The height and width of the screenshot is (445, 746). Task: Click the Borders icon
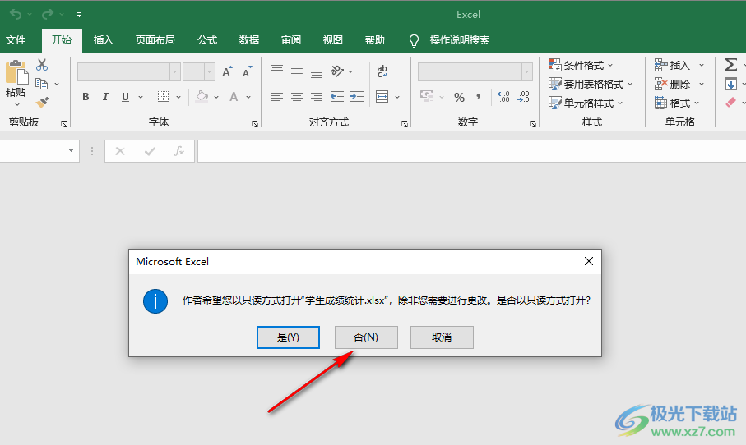pos(163,97)
